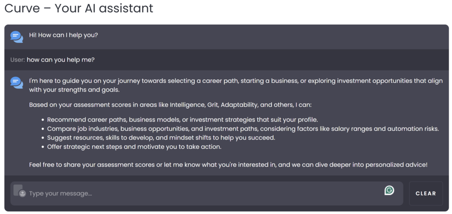Click the "Curve – Your AI assistant" heading
The width and height of the screenshot is (452, 214).
pos(79,8)
